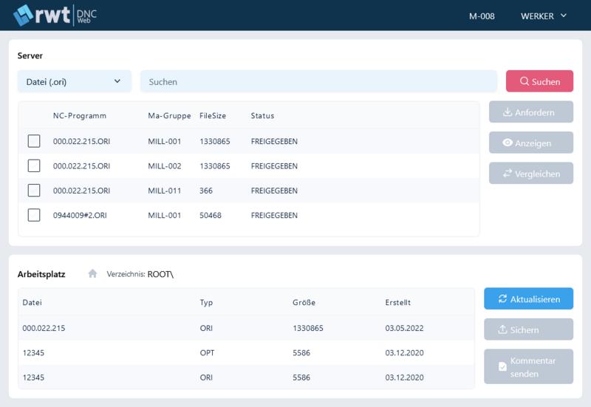
Task: Click the rwt DNC Web logo
Action: (55, 16)
